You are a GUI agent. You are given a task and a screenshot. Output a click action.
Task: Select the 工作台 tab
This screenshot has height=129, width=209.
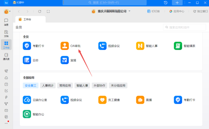[30, 19]
